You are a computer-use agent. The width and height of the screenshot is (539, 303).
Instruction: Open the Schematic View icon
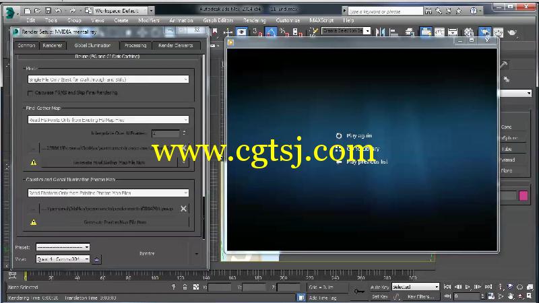[x=453, y=32]
